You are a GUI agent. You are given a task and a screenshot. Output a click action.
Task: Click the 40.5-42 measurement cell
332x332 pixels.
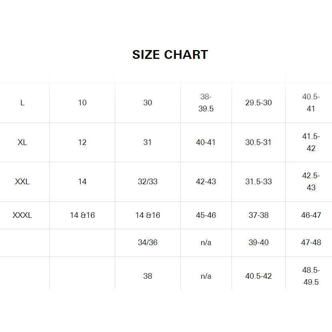[258, 276]
